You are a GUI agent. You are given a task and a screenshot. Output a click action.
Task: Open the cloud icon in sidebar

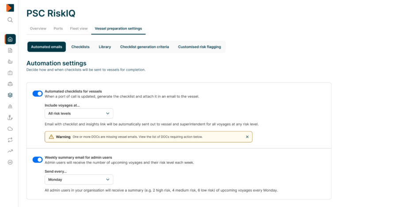point(10,129)
